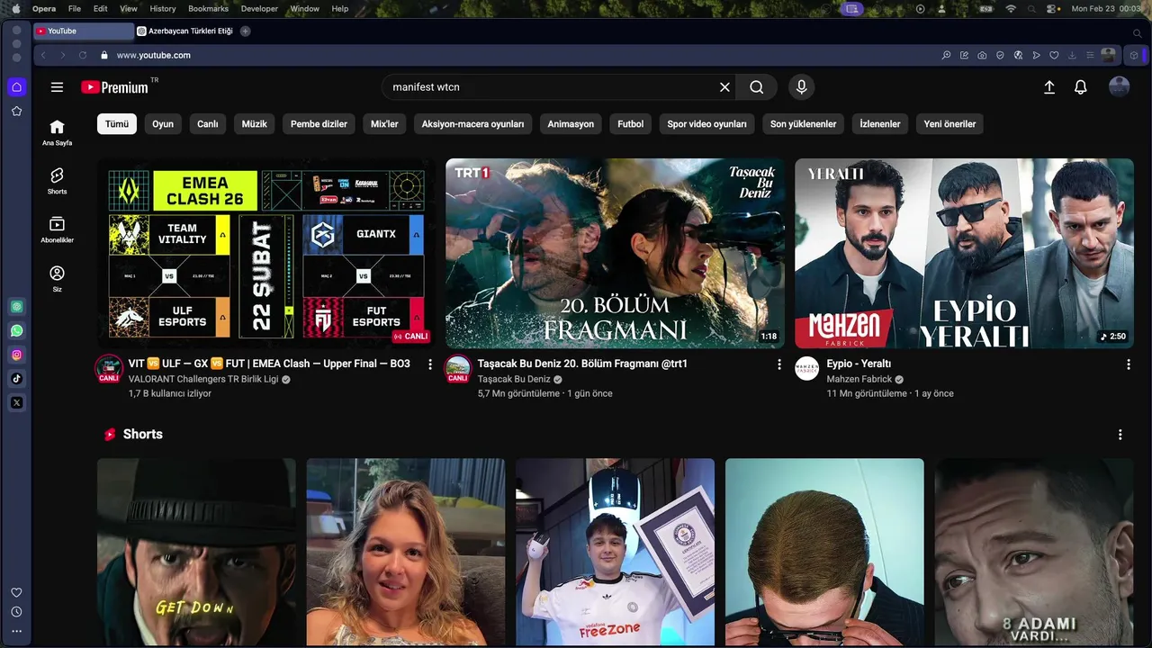Image resolution: width=1152 pixels, height=648 pixels.
Task: Click the YouTube Premium logo
Action: tap(114, 87)
